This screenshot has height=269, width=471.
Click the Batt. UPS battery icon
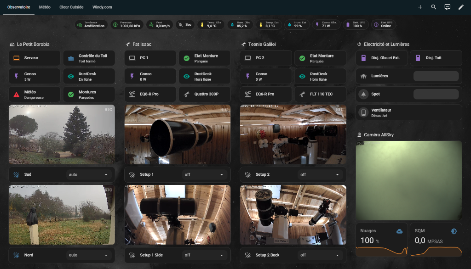[348, 25]
